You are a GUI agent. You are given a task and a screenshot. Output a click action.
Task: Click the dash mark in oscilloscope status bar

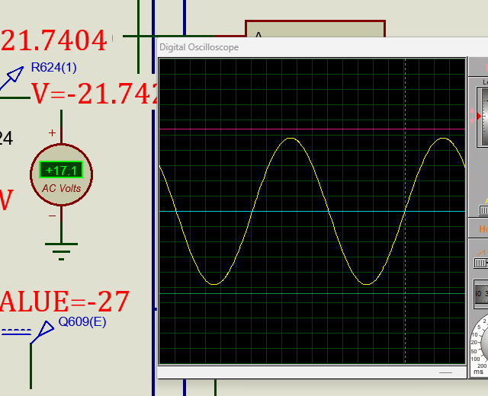tap(445, 372)
